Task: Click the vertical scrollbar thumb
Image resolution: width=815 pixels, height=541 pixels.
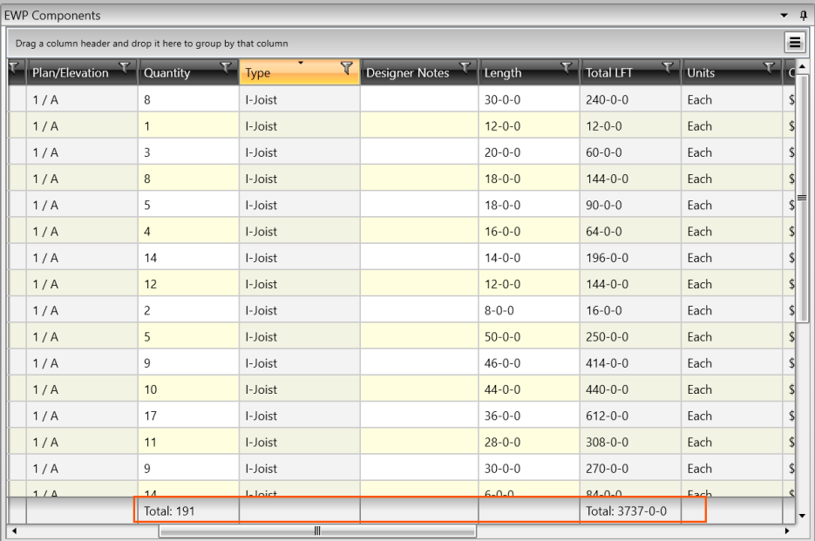Action: click(x=802, y=198)
